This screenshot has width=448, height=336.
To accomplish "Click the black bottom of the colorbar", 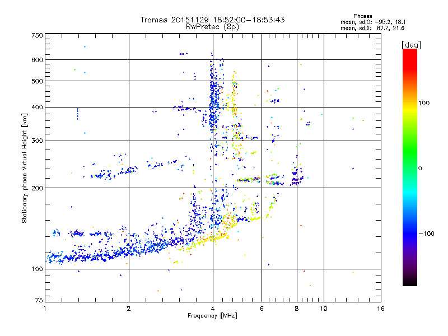I will pyautogui.click(x=410, y=282).
